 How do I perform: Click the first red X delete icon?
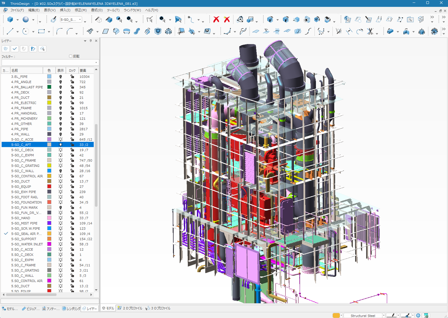216,20
